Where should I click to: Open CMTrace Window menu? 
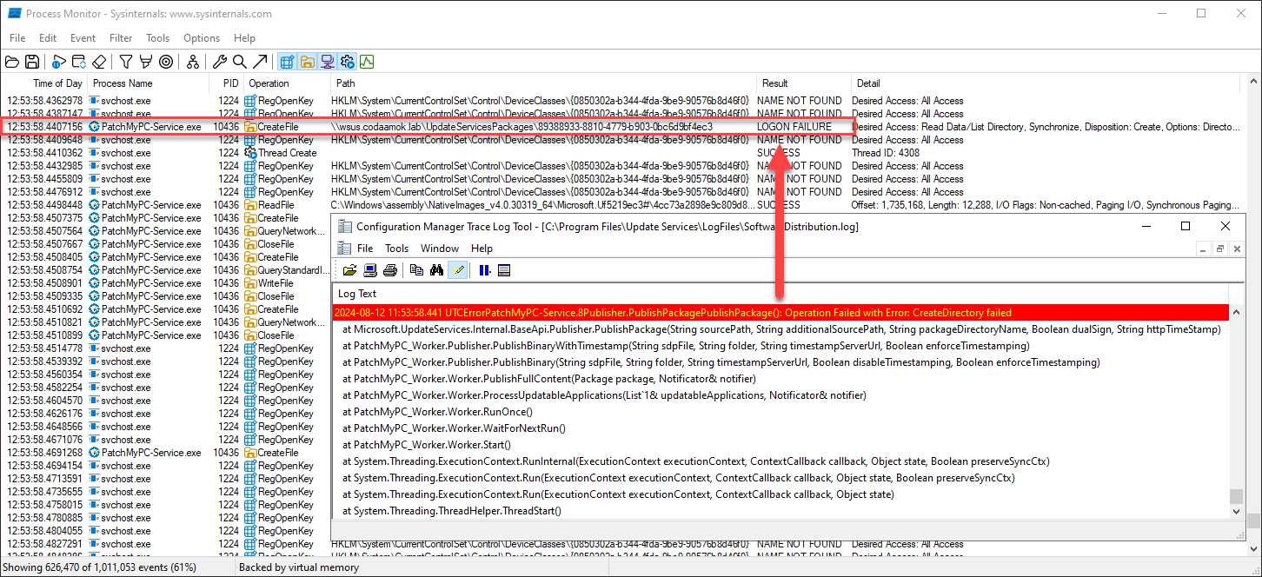tap(440, 249)
